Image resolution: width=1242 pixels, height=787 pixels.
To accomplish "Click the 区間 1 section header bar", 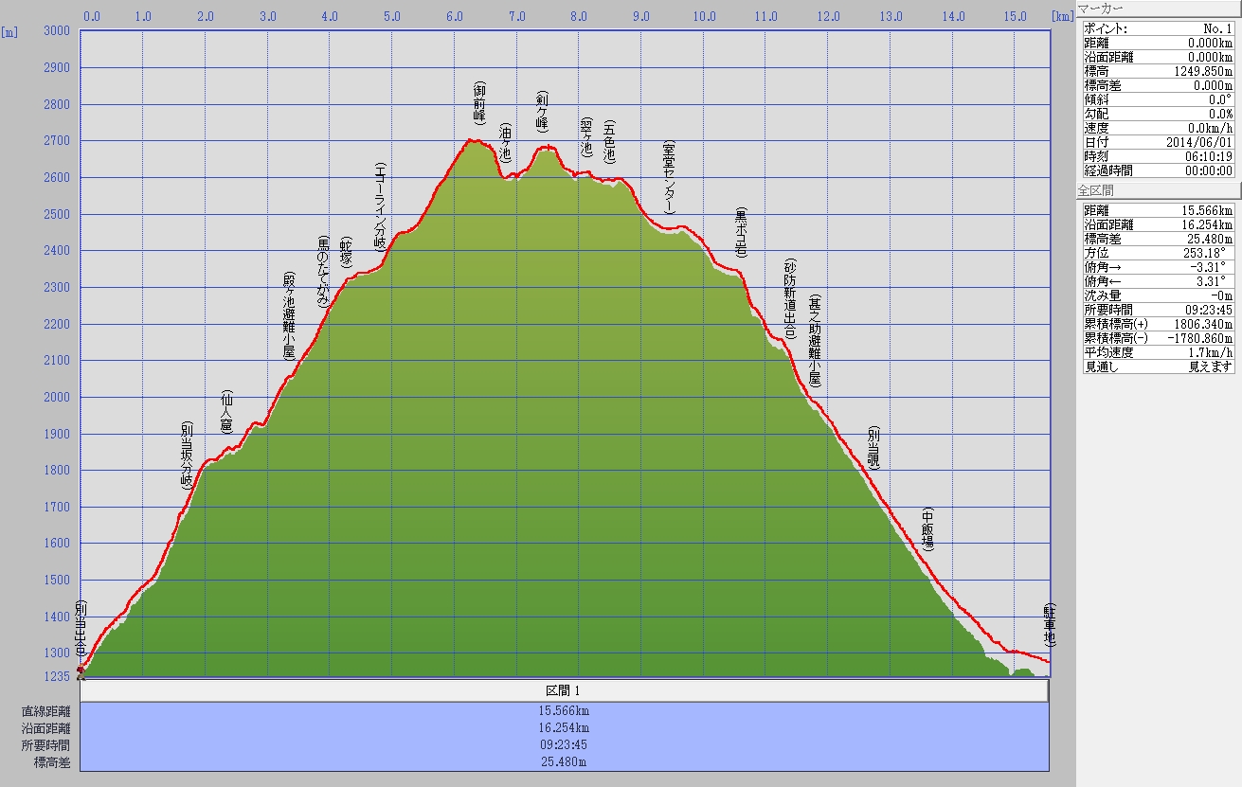I will [564, 691].
